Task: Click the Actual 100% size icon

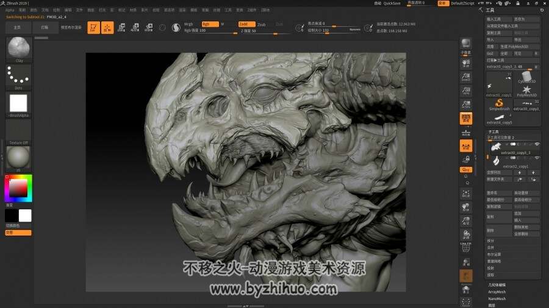Action: pos(466,91)
